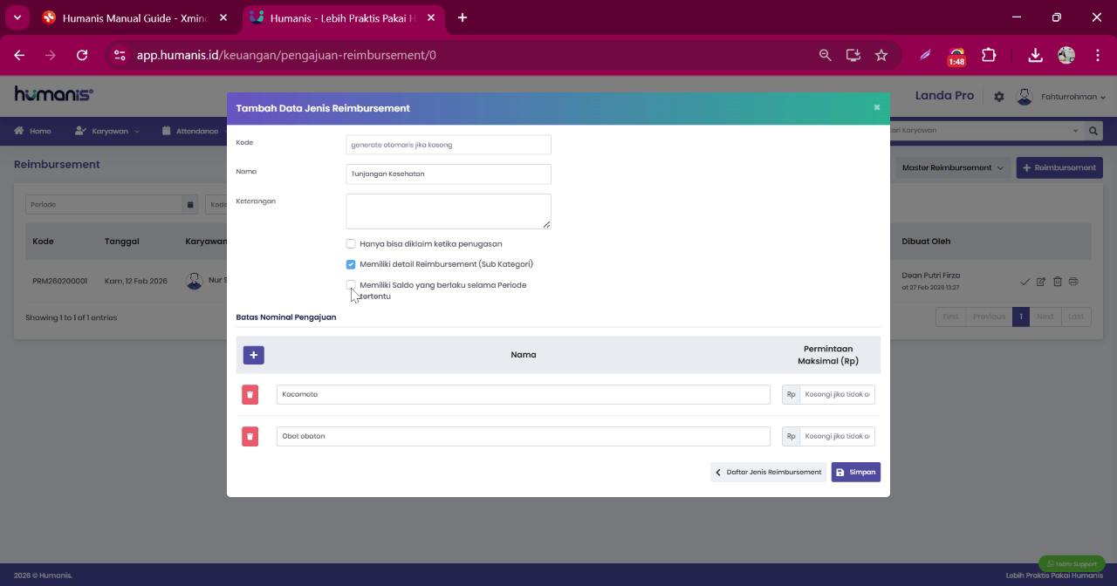Screen dimensions: 1117x586
Task: Approve the reimbursement with the checkmark icon
Action: coord(1025,282)
